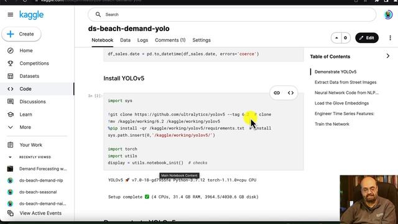Click the 'Setup complete' output line
This screenshot has width=398, height=224.
183,197
